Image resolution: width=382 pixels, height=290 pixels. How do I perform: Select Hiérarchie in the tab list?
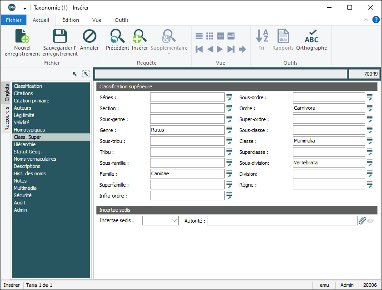25,144
